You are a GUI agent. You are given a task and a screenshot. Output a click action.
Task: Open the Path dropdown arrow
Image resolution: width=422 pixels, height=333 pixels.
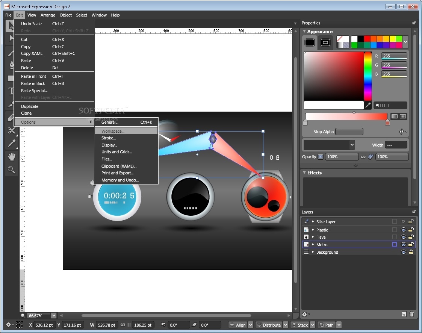pyautogui.click(x=339, y=325)
